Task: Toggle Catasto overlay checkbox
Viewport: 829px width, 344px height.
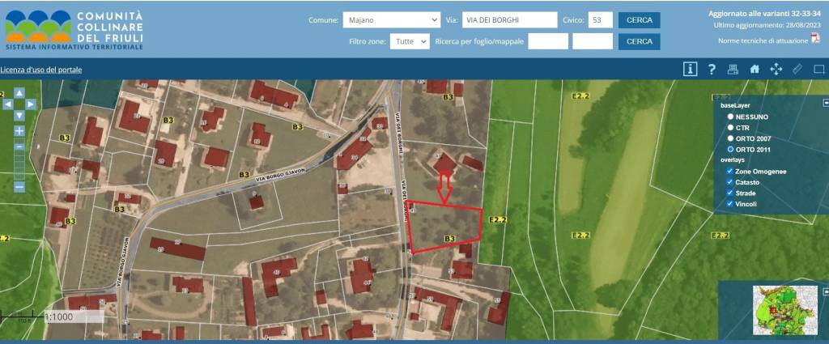Action: click(730, 182)
